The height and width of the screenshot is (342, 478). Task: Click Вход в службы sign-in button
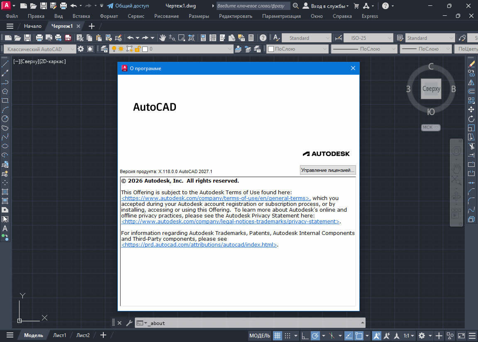point(325,6)
